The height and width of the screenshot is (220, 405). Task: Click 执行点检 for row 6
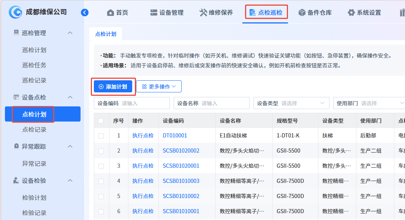click(x=143, y=211)
